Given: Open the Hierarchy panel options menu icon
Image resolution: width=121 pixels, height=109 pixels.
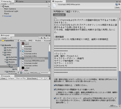Looking at the screenshot, I should (x=49, y=2).
